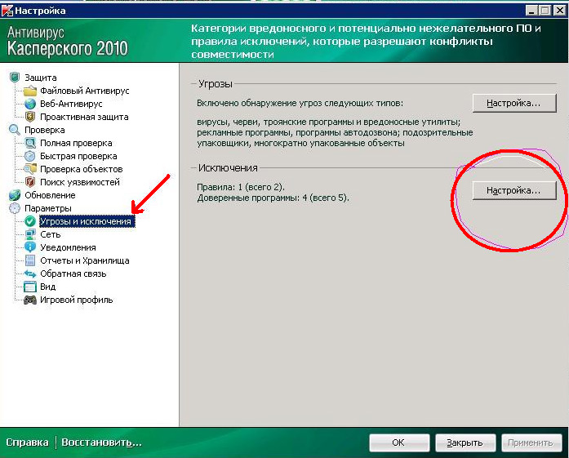The width and height of the screenshot is (569, 458).
Task: Close the Настройка window
Action: pos(559,11)
